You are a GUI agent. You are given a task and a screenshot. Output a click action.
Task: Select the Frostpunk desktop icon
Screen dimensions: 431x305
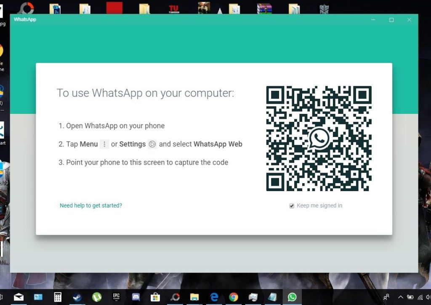[325, 8]
